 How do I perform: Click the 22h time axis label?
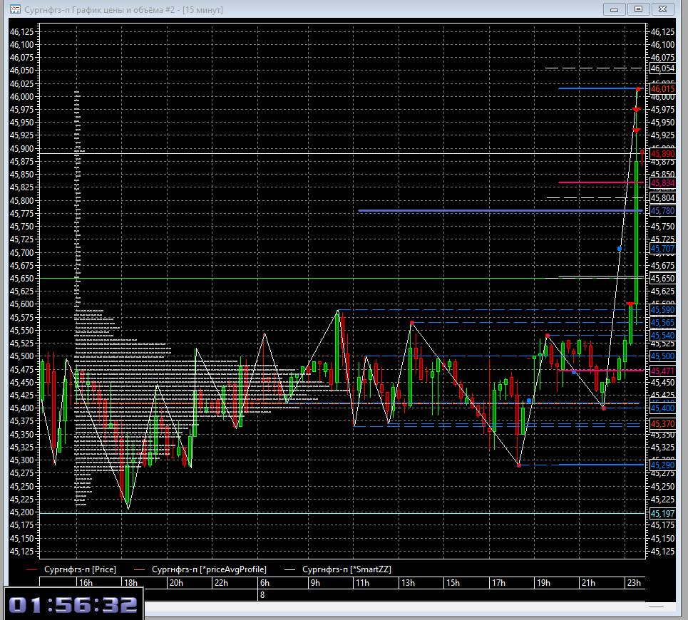[221, 583]
